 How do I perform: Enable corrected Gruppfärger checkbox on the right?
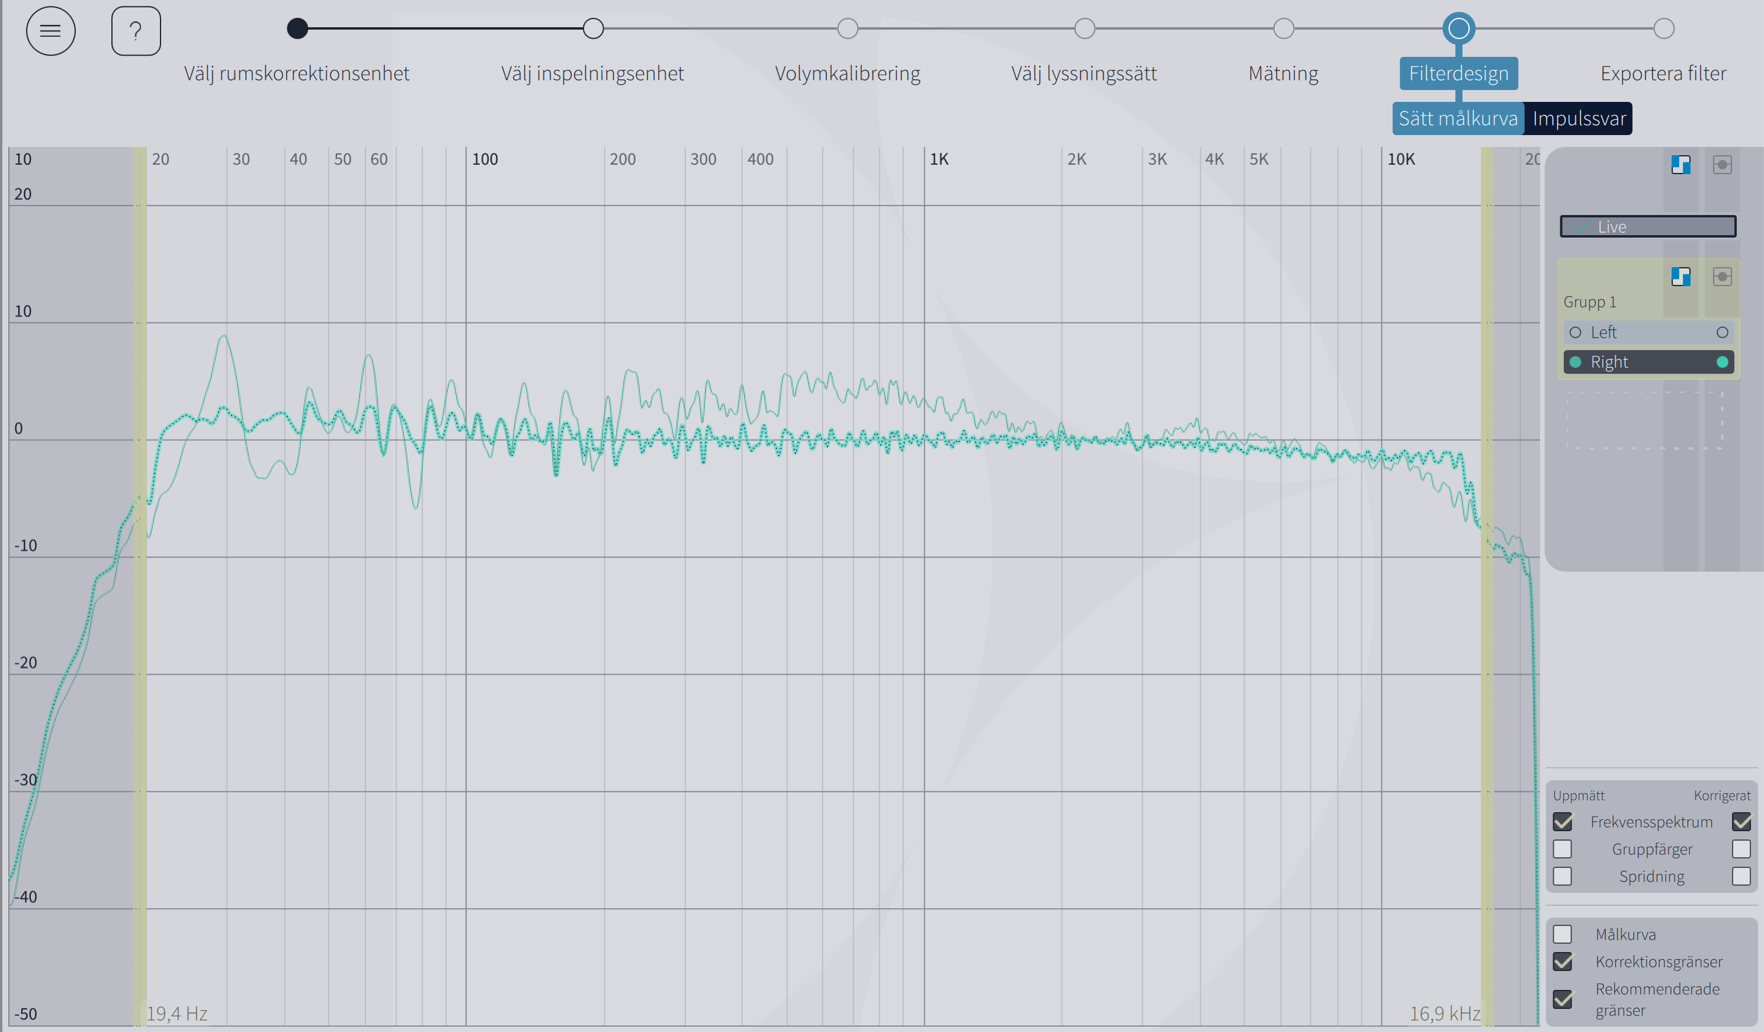(x=1741, y=850)
